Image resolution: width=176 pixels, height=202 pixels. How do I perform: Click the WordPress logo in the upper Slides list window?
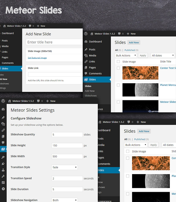coord(86,34)
